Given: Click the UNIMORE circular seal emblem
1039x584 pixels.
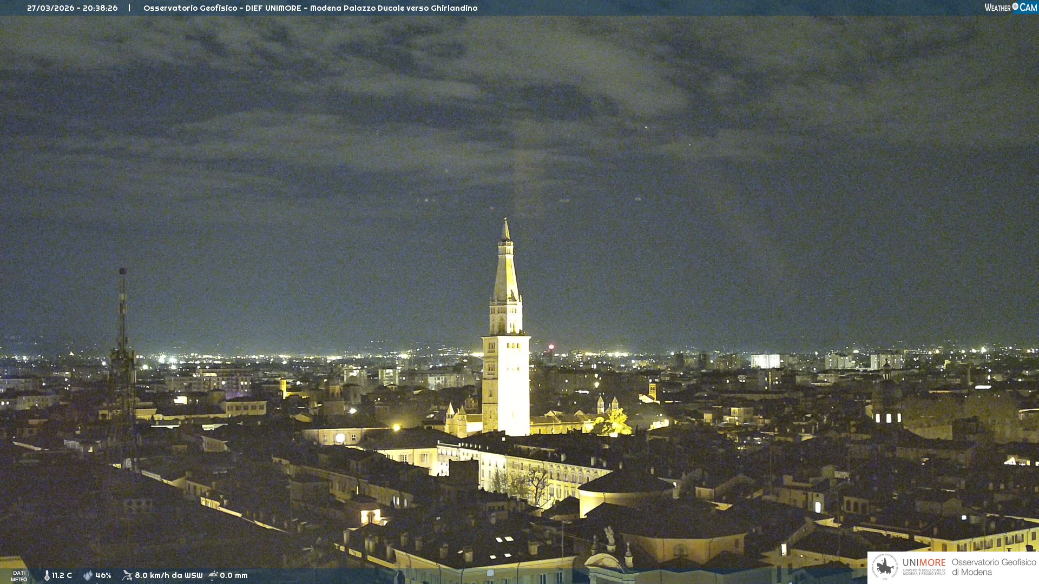Looking at the screenshot, I should pyautogui.click(x=885, y=567).
